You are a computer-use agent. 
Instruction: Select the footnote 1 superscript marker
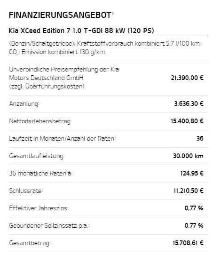pos(113,13)
